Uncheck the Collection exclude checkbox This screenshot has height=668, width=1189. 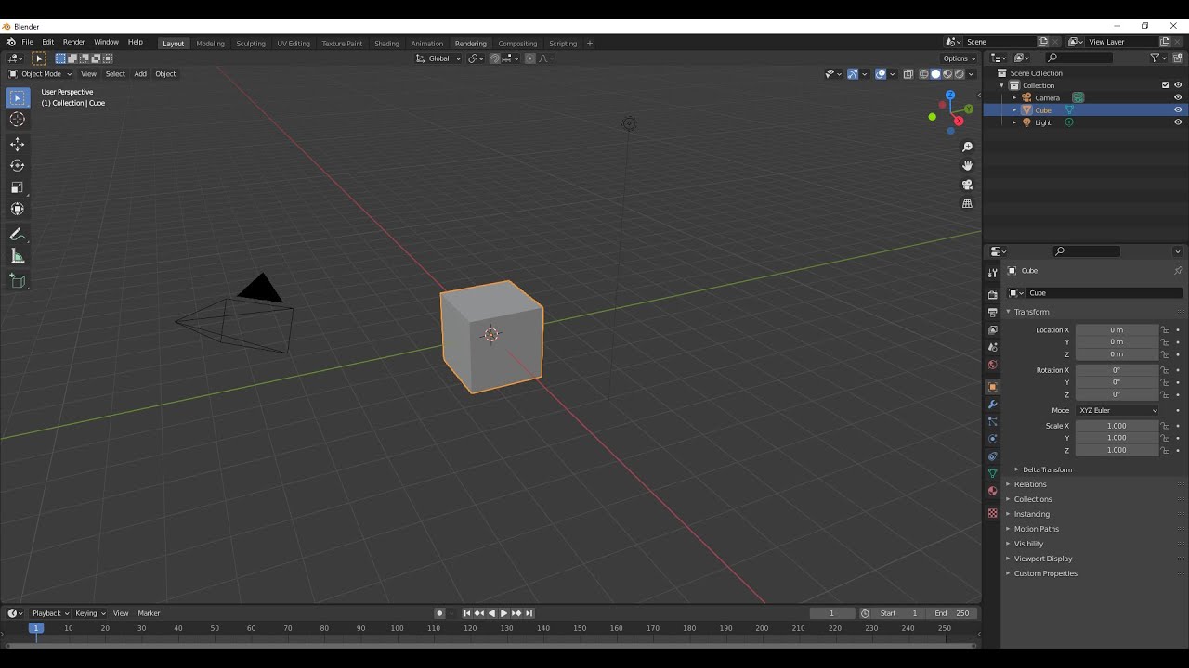click(1165, 85)
